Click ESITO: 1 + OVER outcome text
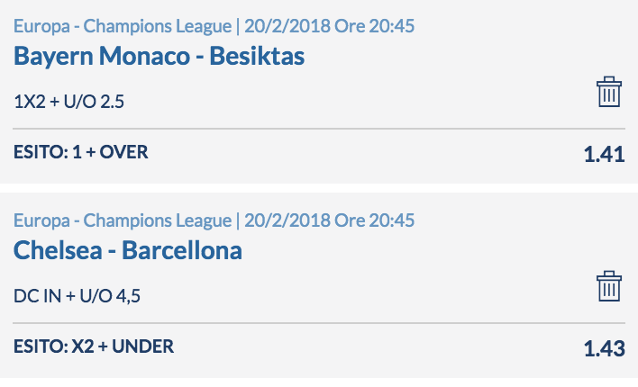 (81, 152)
